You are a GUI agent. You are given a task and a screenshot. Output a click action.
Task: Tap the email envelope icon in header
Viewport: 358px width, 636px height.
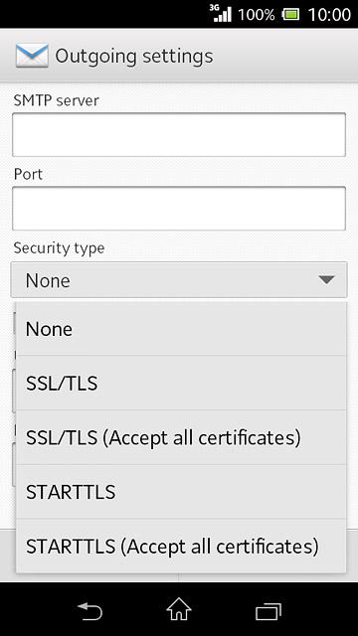[32, 56]
